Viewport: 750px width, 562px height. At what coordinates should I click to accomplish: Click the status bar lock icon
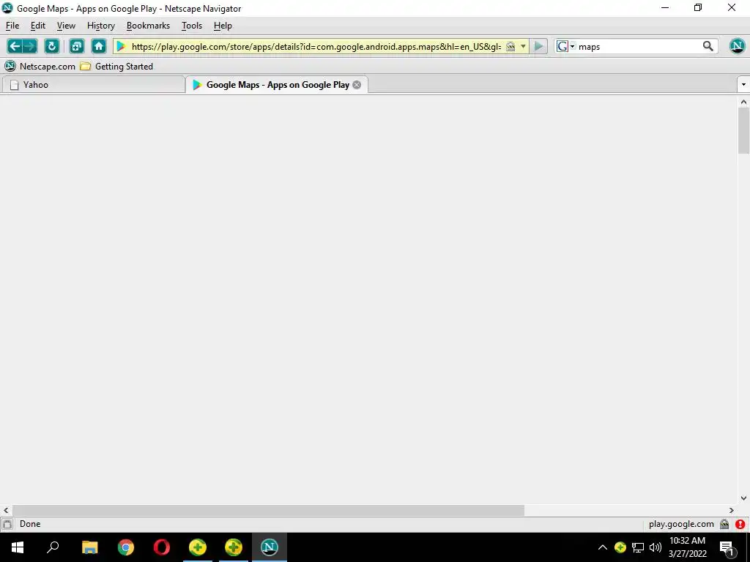tap(724, 524)
